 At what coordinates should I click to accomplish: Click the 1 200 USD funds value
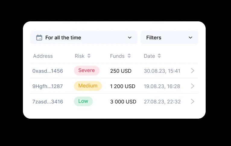tap(123, 87)
